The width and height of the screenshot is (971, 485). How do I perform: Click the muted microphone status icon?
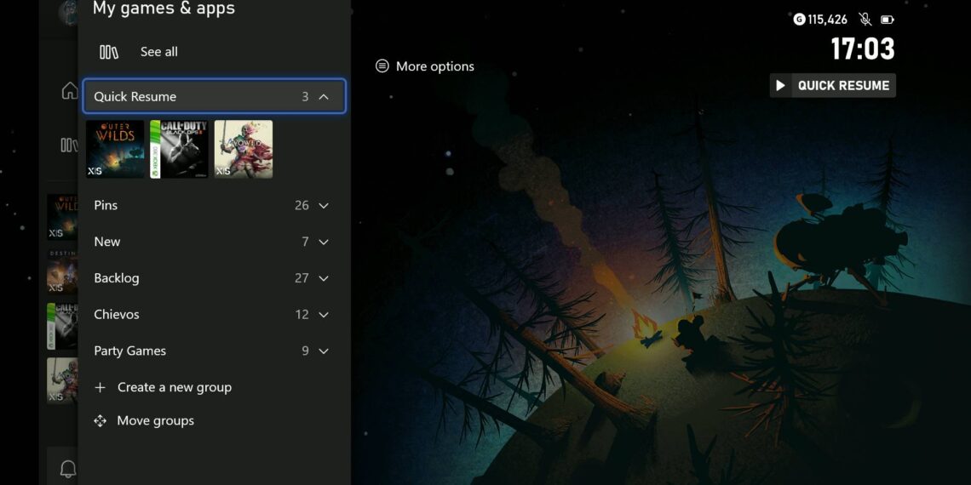tap(865, 19)
